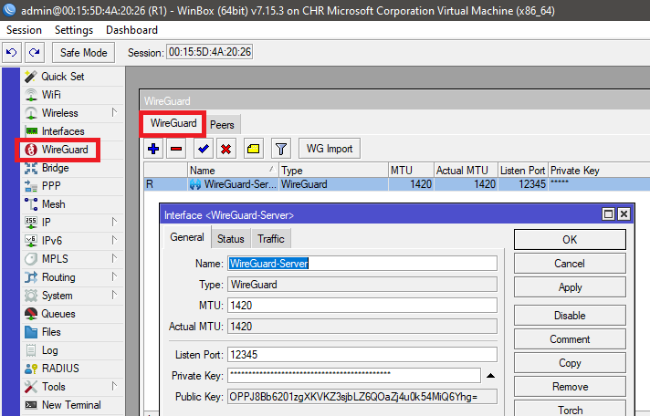The image size is (650, 416).
Task: Collapse Private Key with up arrow
Action: pyautogui.click(x=491, y=376)
